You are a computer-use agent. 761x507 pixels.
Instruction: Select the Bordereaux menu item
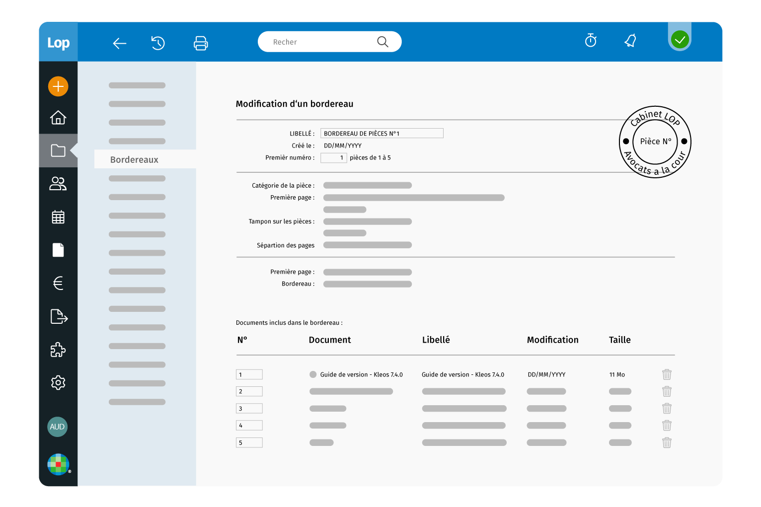click(x=135, y=159)
